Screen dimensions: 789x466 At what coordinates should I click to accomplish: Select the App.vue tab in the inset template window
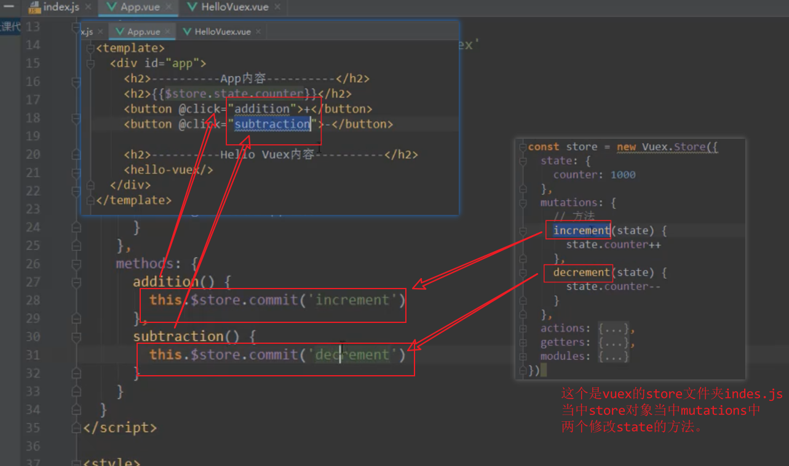pos(144,32)
